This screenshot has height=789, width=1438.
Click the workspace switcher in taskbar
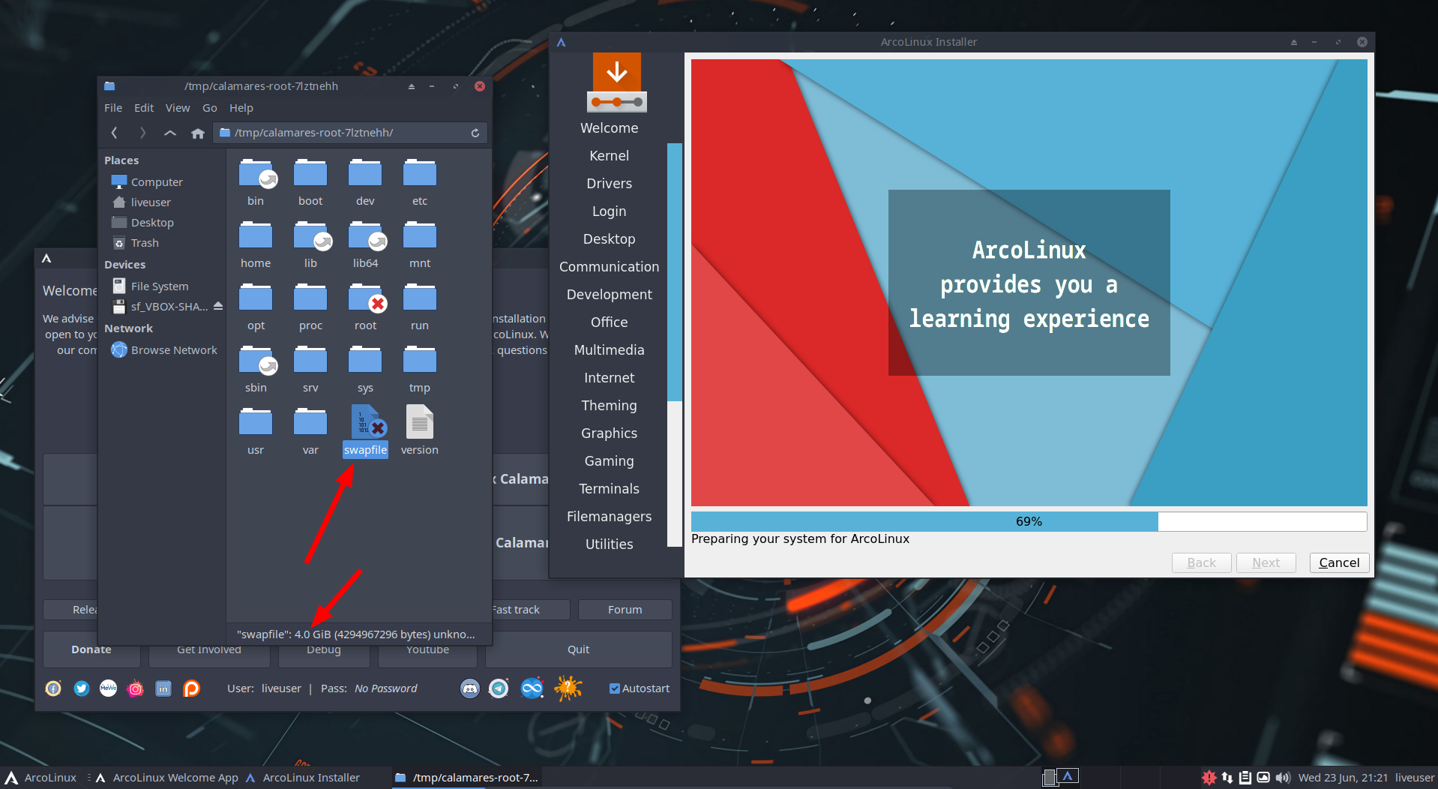click(1060, 777)
